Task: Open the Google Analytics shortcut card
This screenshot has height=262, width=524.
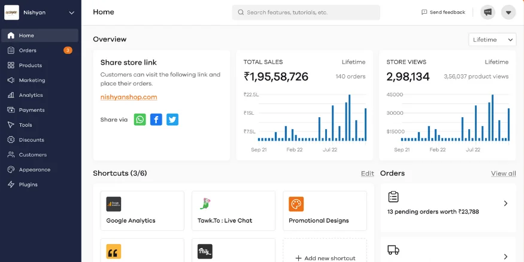Action: [142, 211]
